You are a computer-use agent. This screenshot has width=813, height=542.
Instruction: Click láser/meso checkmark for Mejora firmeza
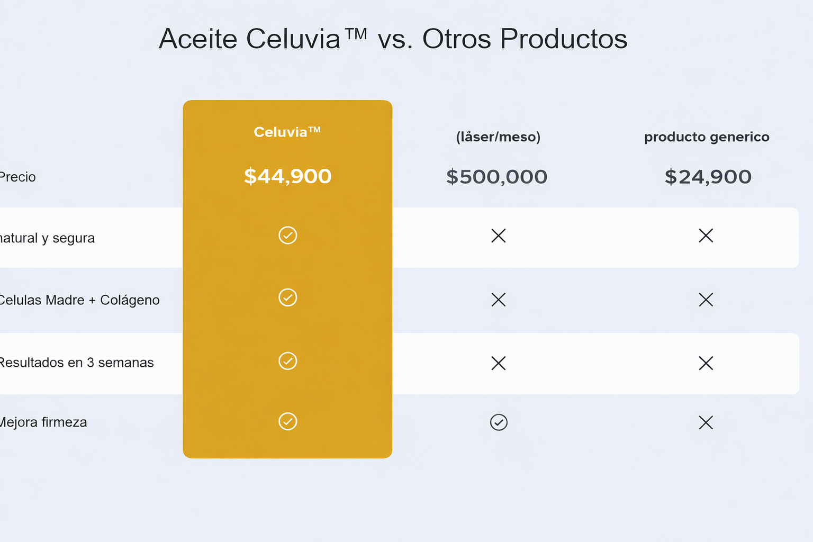499,422
